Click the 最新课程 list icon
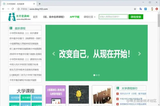Viewport: 160px width, 106px height. pos(11,28)
